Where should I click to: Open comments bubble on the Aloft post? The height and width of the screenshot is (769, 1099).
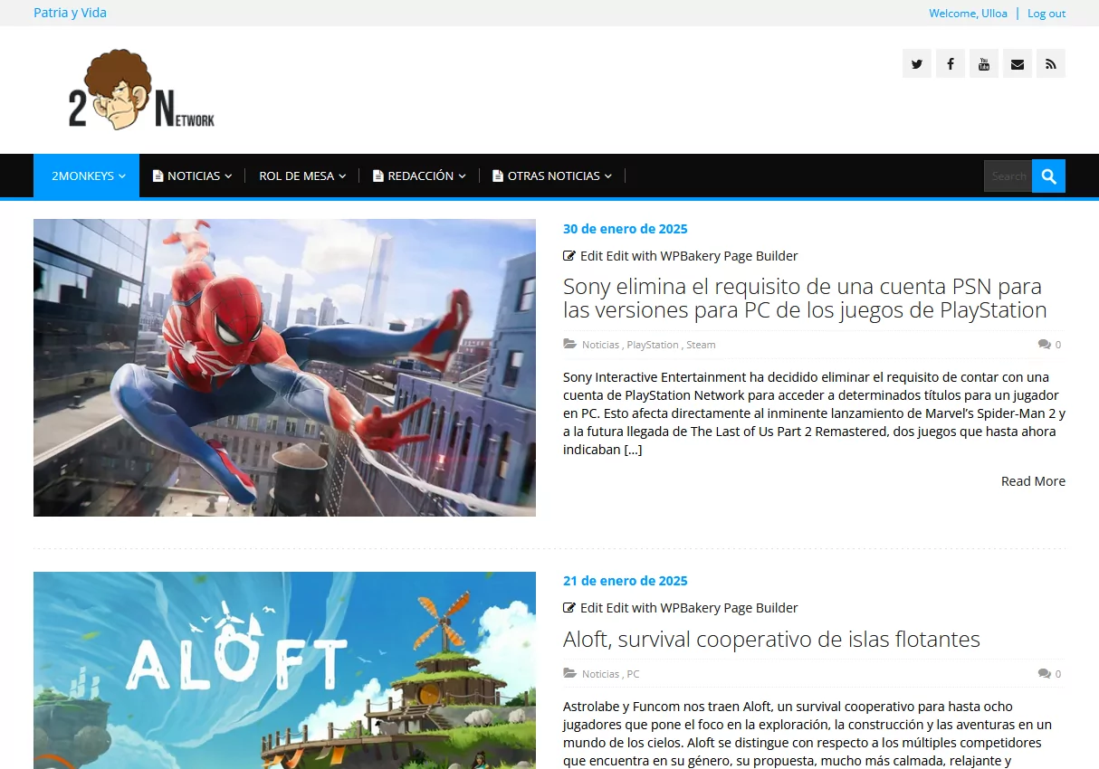point(1045,674)
